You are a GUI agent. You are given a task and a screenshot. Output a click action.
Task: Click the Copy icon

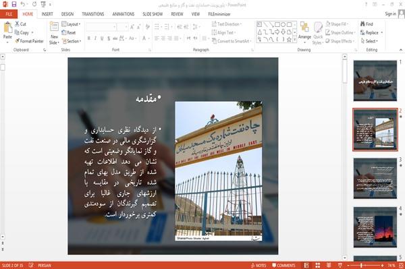17,32
